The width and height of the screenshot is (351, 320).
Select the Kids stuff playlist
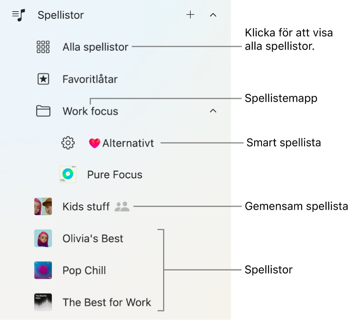click(x=86, y=207)
